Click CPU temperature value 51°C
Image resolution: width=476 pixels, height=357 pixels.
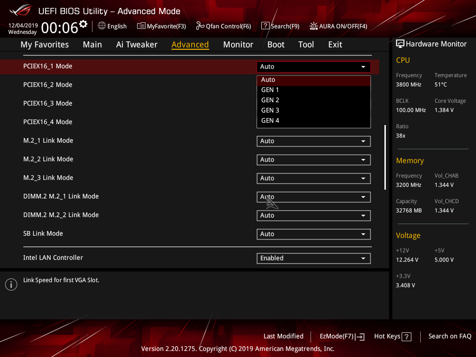pyautogui.click(x=441, y=85)
